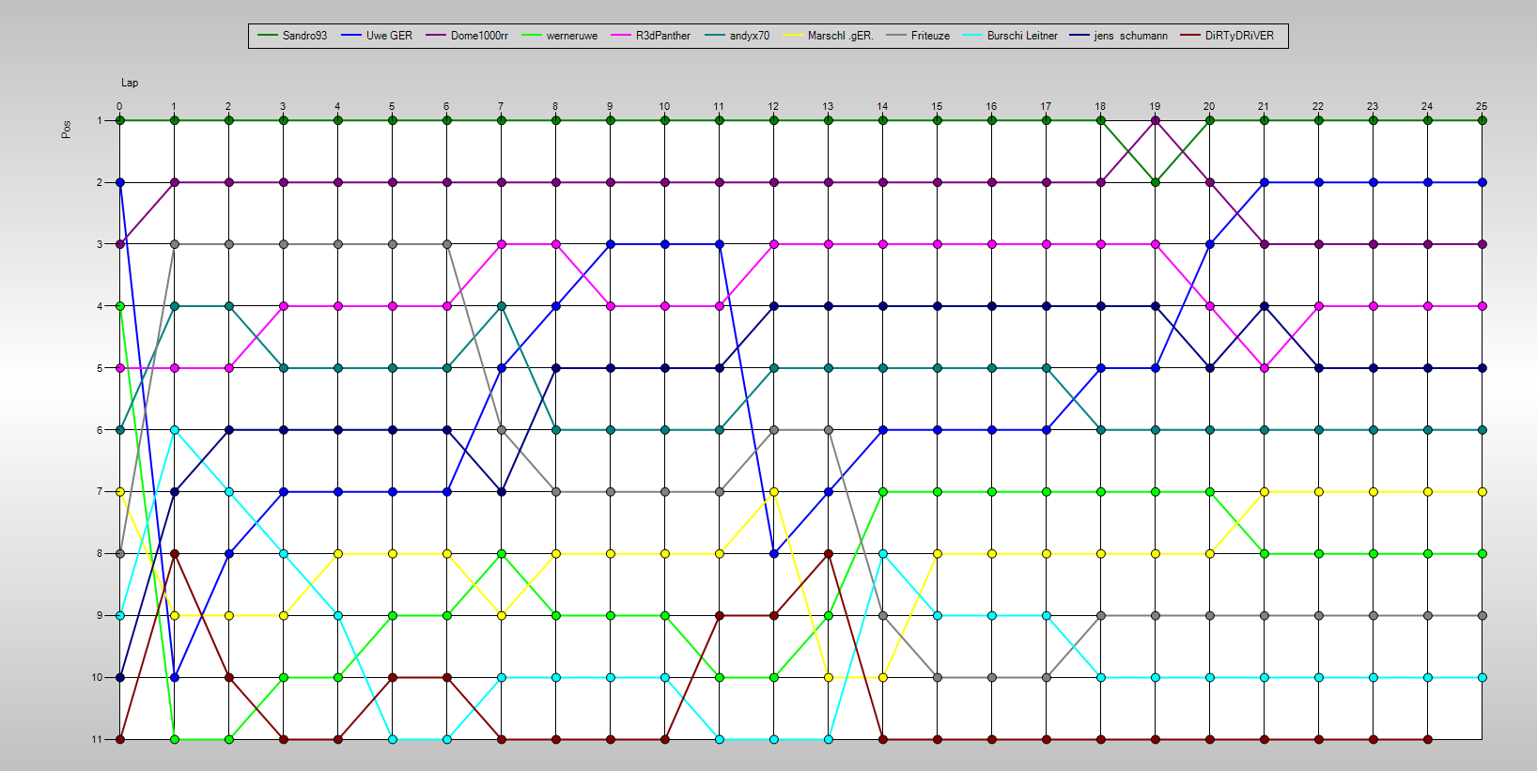Select werneruwe's green marker at lap 0

119,306
